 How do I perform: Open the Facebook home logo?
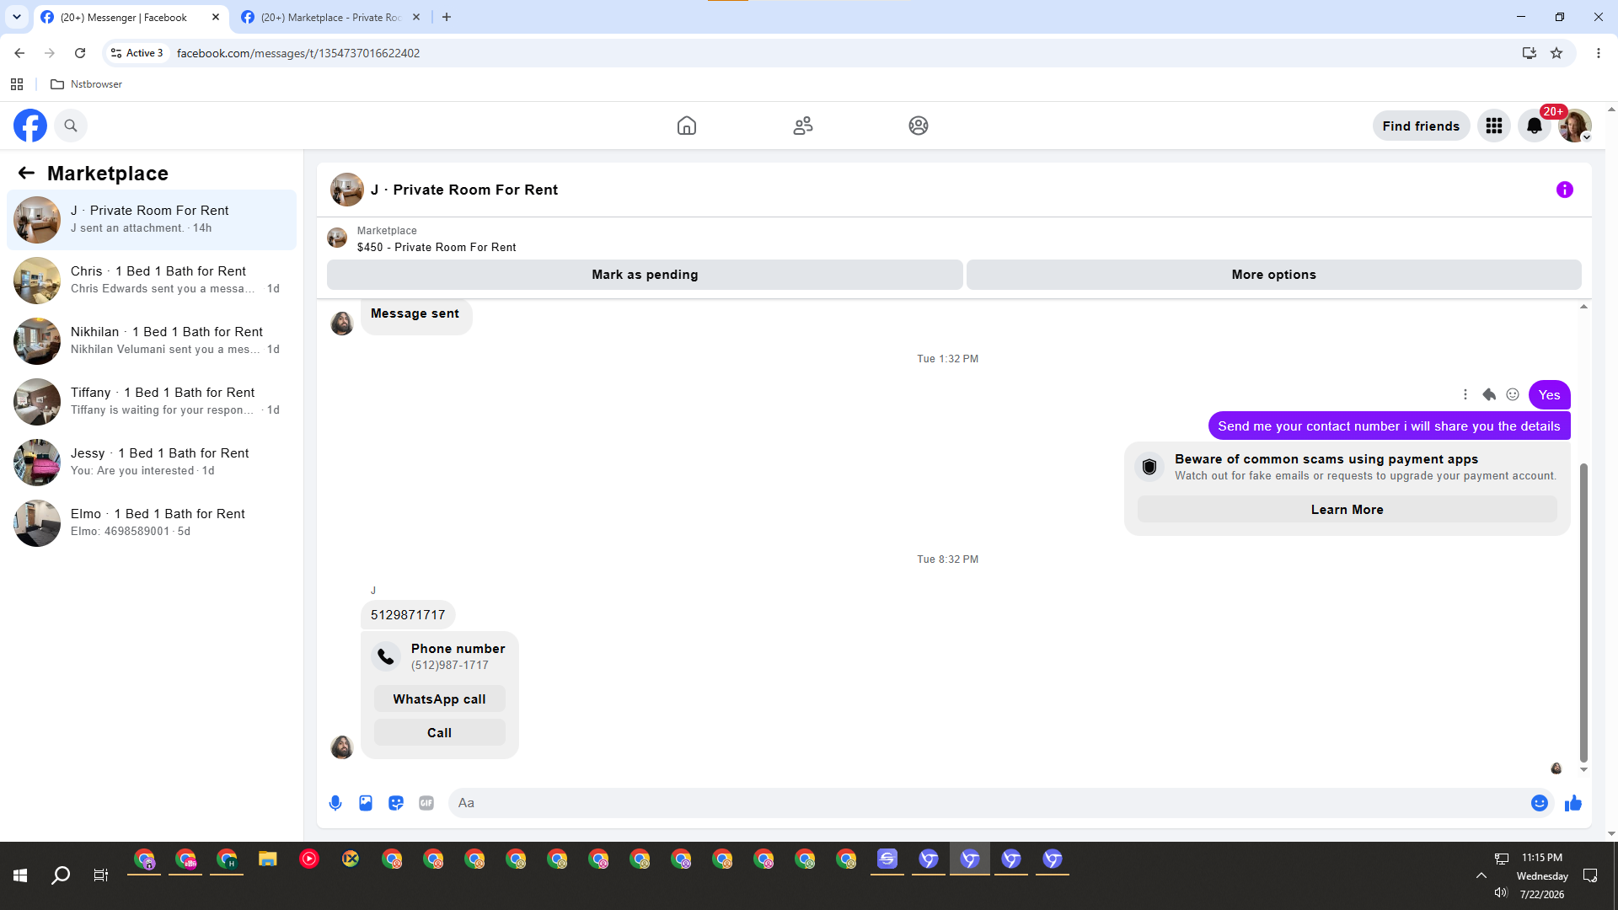point(30,126)
